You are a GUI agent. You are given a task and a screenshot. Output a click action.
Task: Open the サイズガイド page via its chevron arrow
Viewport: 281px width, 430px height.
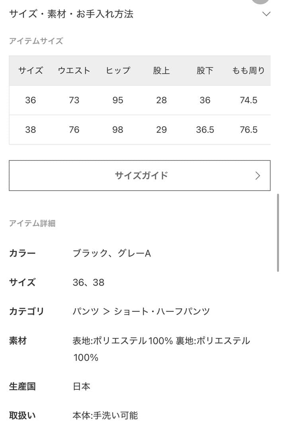coord(258,175)
